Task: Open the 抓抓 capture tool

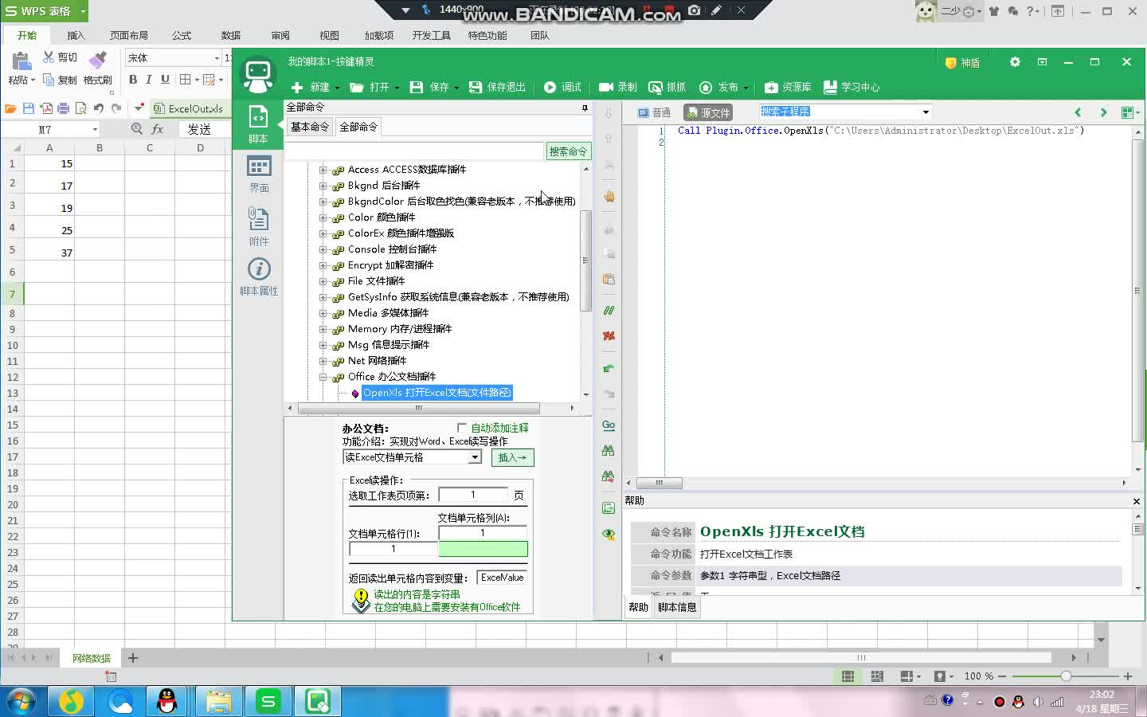Action: point(667,88)
